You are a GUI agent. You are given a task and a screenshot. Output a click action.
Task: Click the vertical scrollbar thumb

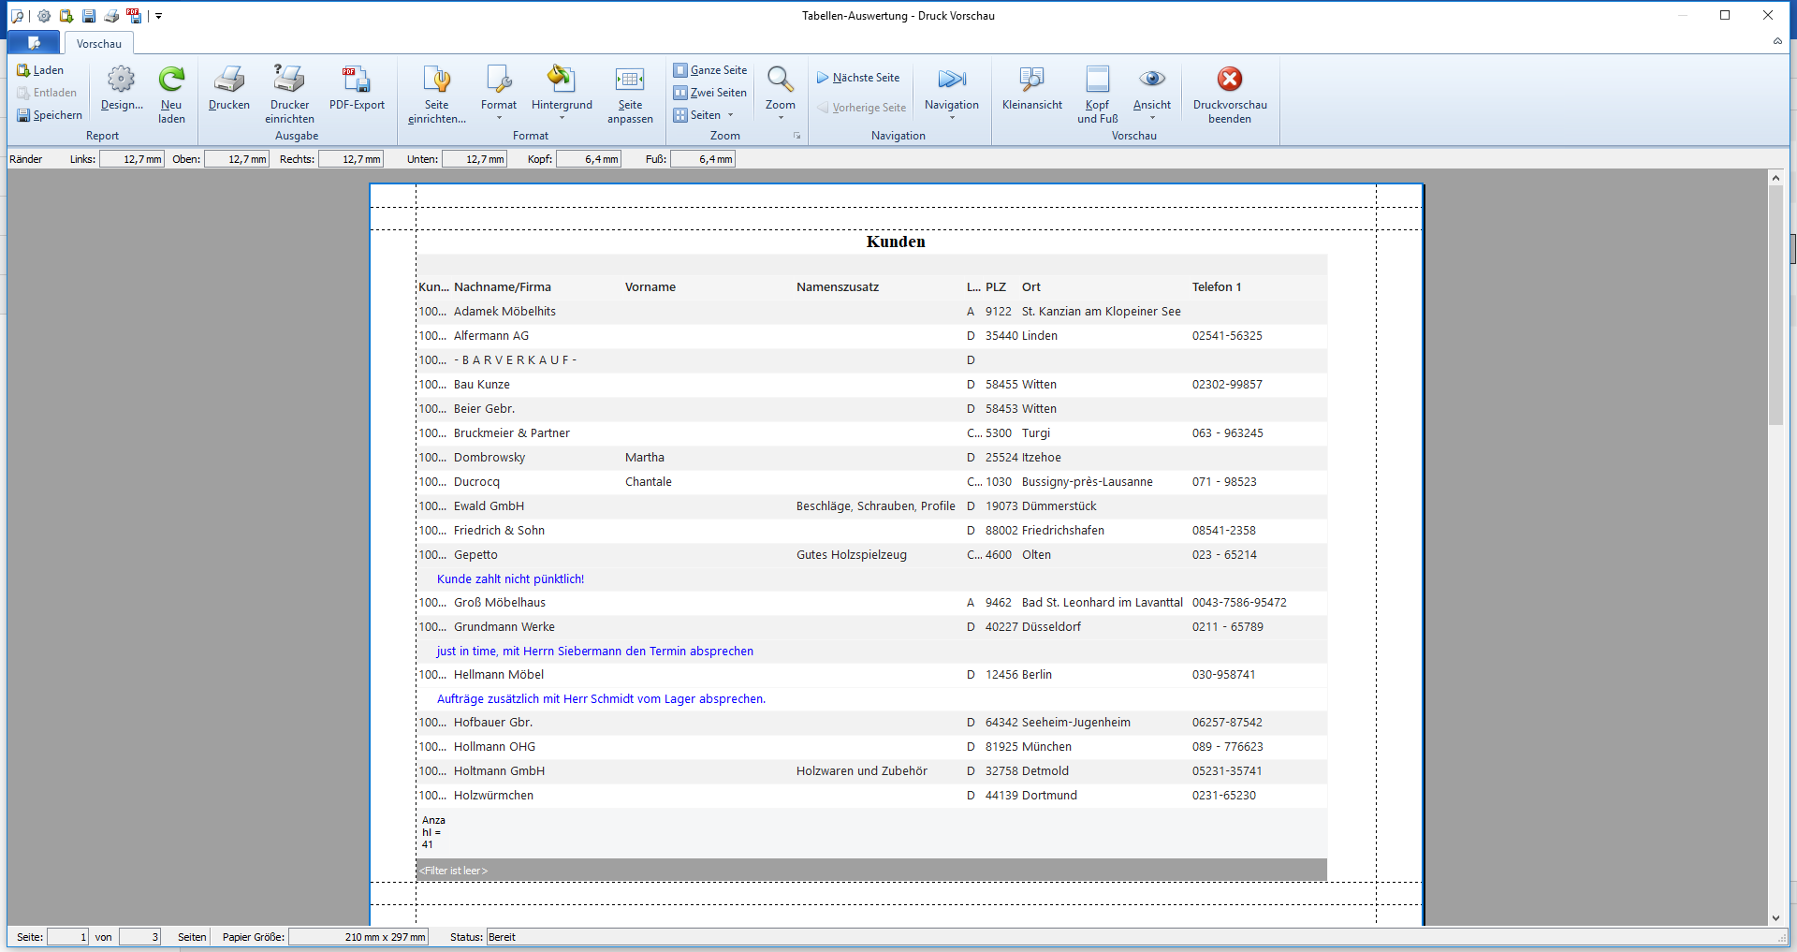tap(1775, 306)
